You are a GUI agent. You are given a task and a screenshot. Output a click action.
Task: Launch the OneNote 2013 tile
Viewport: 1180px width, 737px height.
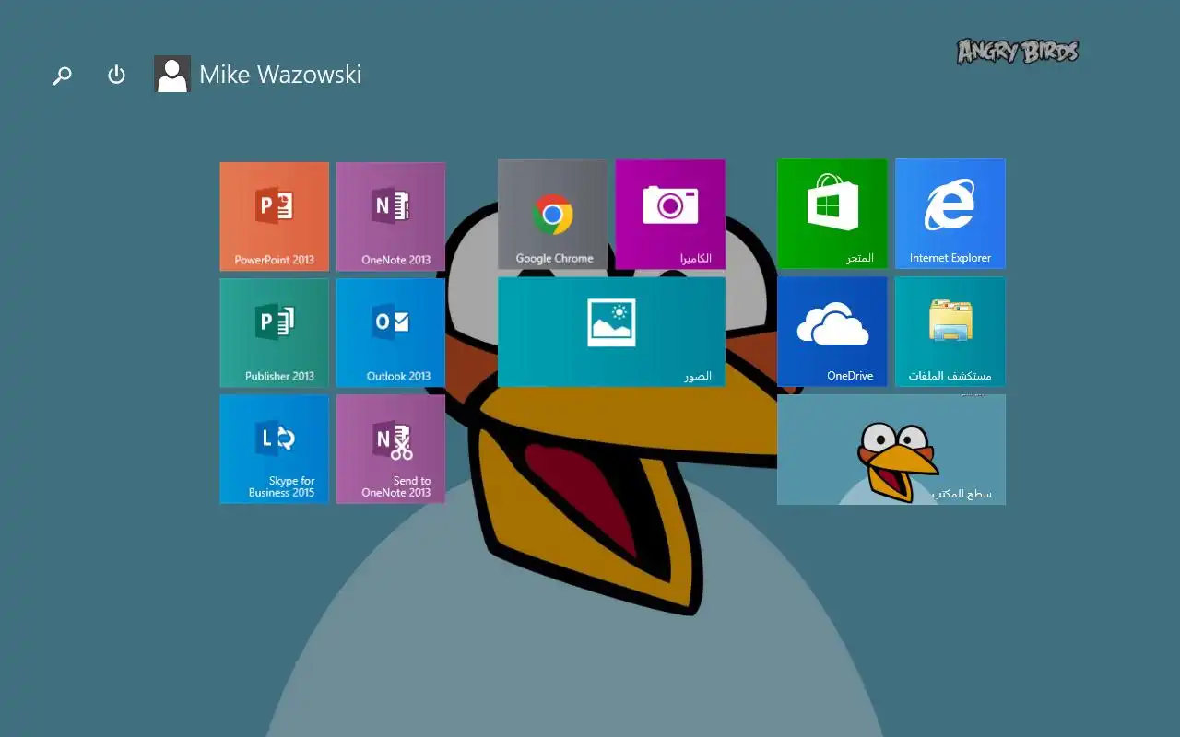pyautogui.click(x=391, y=216)
